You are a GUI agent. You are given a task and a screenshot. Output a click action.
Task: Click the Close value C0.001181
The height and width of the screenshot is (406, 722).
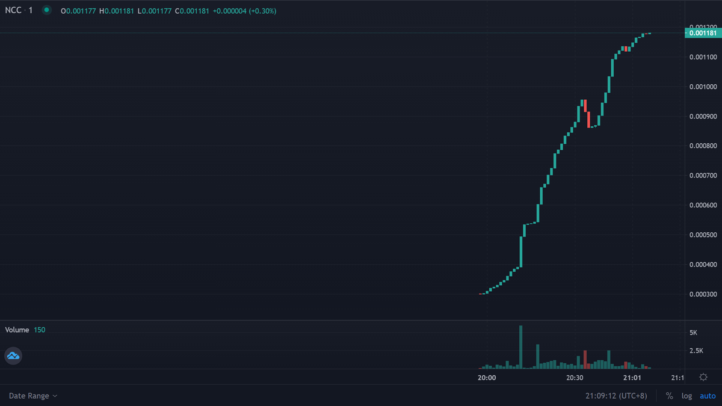click(193, 11)
